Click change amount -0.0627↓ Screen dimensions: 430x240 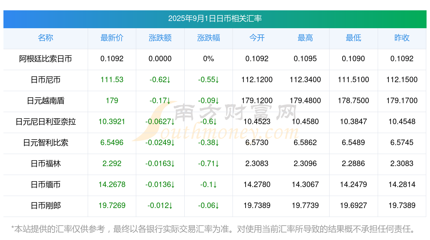pos(160,122)
